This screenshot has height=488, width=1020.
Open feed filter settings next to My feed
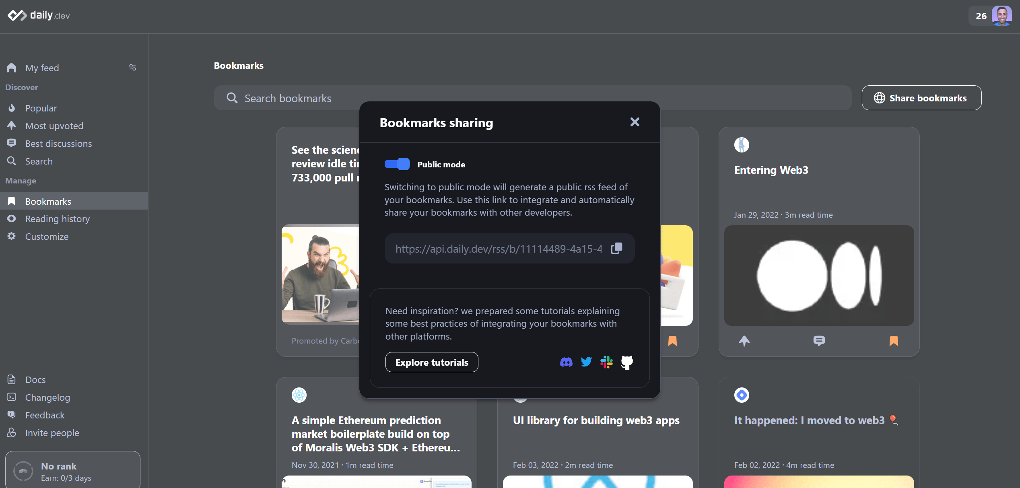pyautogui.click(x=133, y=68)
